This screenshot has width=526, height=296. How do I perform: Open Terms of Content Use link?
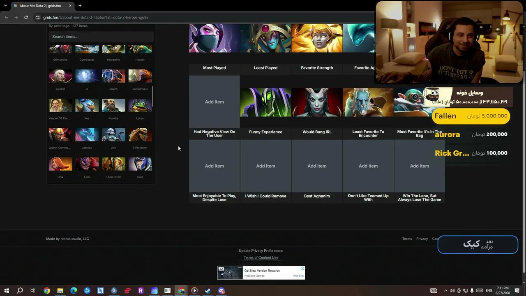[x=261, y=258]
